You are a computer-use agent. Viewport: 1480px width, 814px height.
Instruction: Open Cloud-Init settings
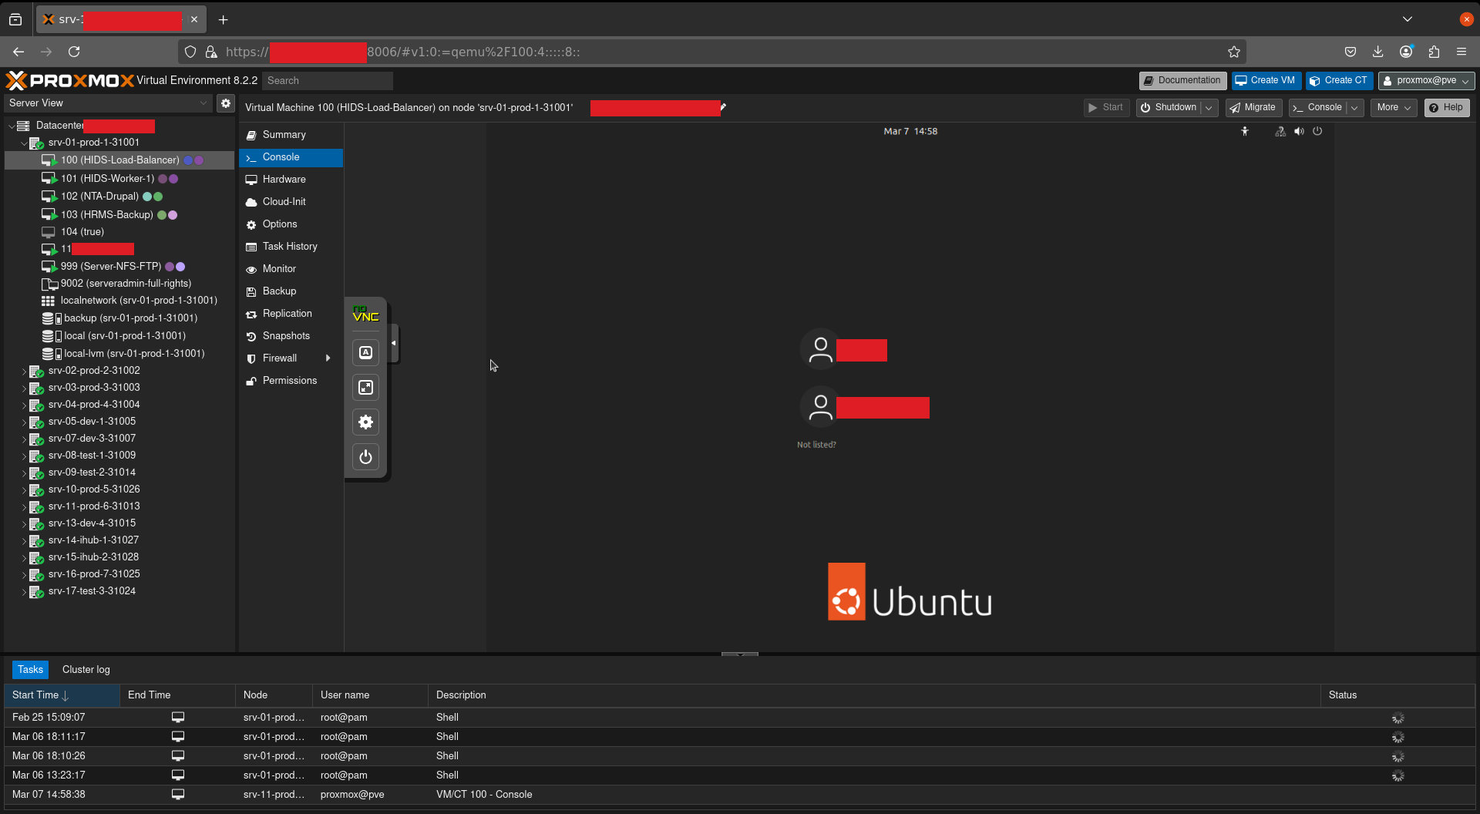coord(291,202)
